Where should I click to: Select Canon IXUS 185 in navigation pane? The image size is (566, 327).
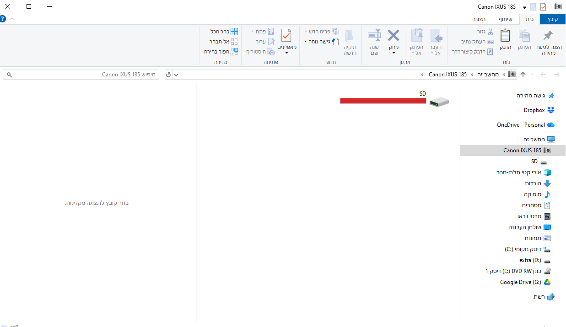pos(513,150)
